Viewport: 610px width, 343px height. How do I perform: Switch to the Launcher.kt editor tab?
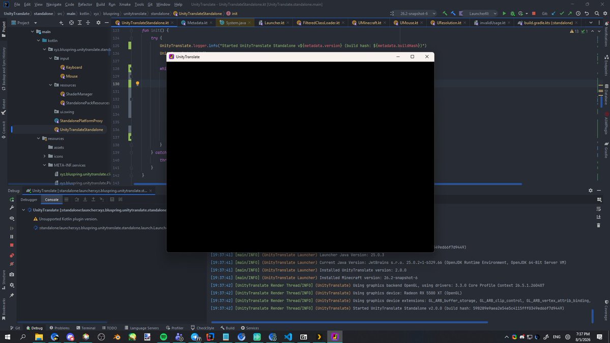[x=274, y=22]
